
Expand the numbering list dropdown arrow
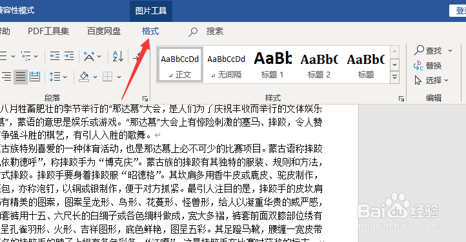pos(13,56)
